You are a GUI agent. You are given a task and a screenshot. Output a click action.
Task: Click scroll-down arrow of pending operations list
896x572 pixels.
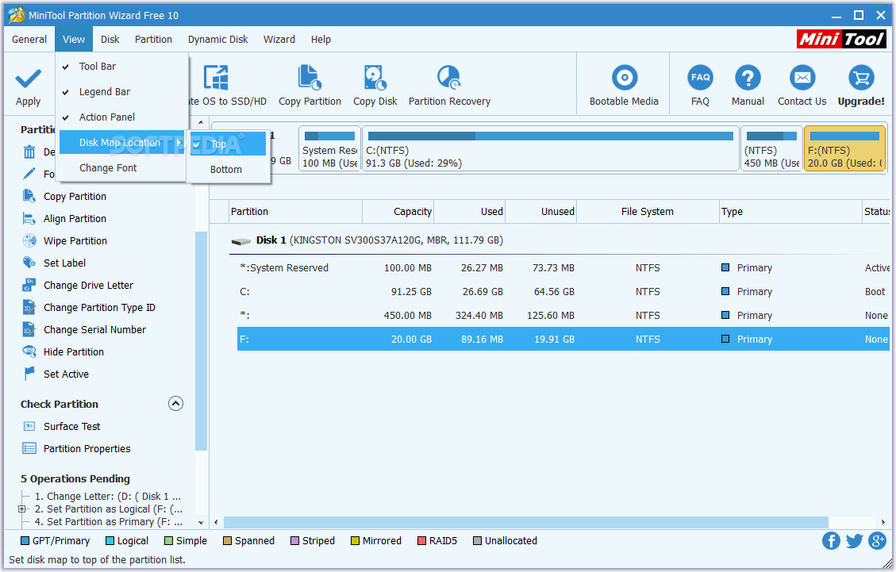click(x=201, y=522)
